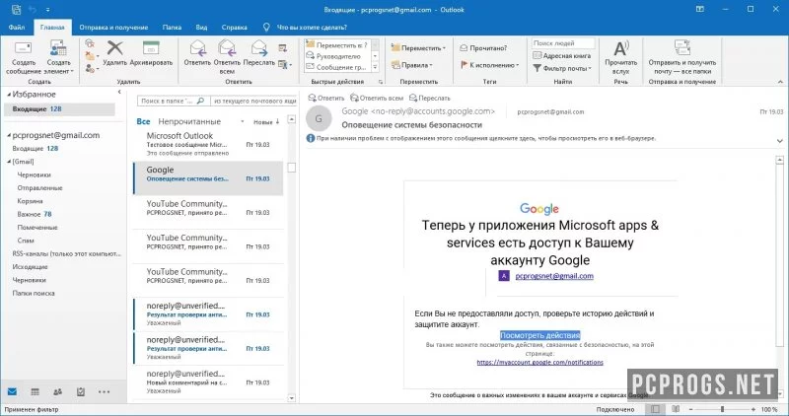
Task: Open the Правила rules dropdown
Action: pos(412,65)
